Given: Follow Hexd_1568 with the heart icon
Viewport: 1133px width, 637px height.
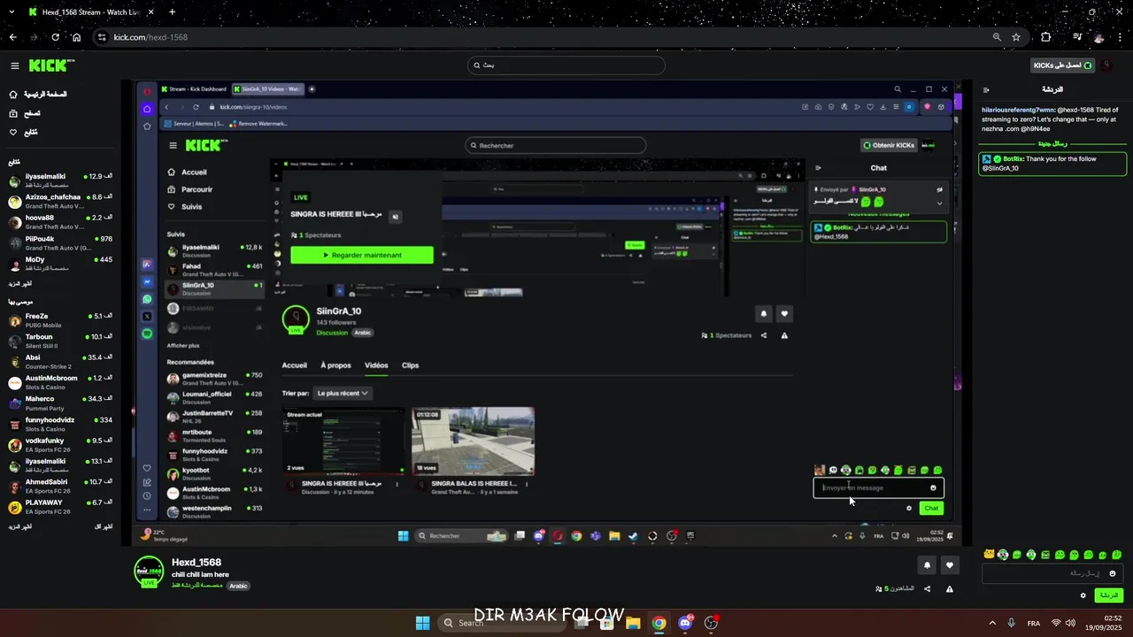Looking at the screenshot, I should (x=950, y=565).
